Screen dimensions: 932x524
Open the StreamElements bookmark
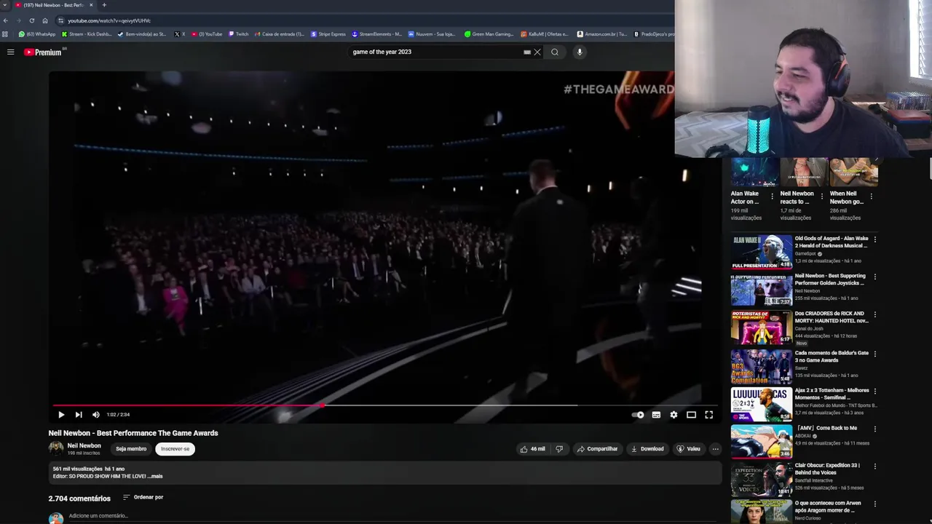[376, 34]
